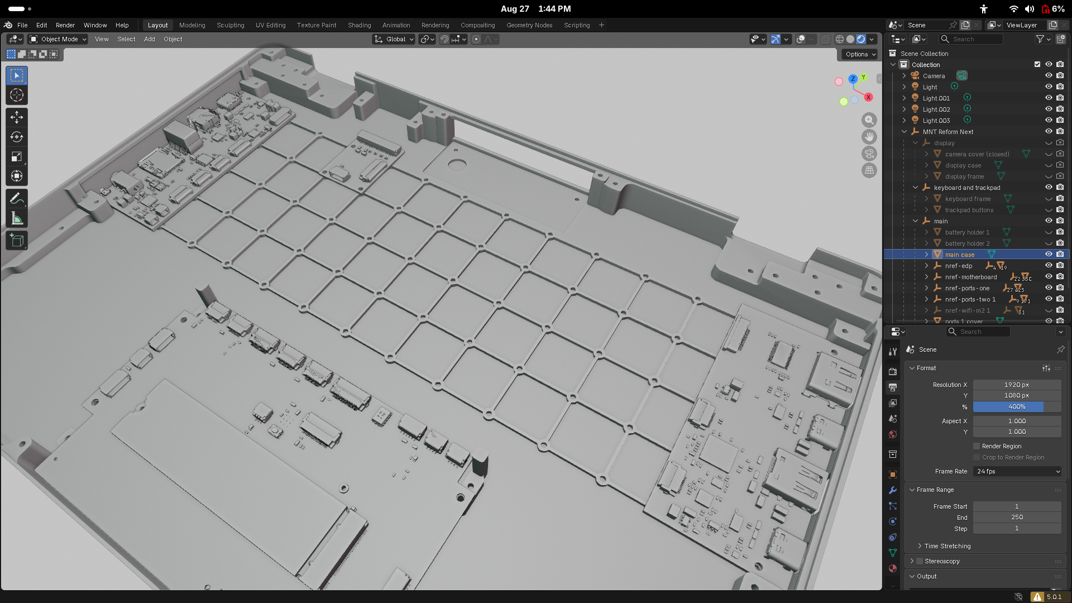
Task: Open Frame Rate 24 fps dropdown
Action: tap(1017, 471)
